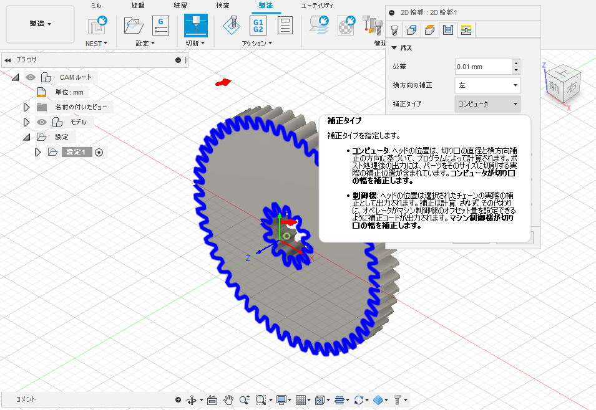This screenshot has width=596, height=410.
Task: Click the orbit navigation tool icon
Action: pyautogui.click(x=192, y=400)
